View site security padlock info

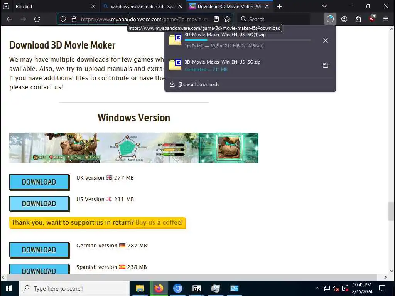(x=74, y=19)
